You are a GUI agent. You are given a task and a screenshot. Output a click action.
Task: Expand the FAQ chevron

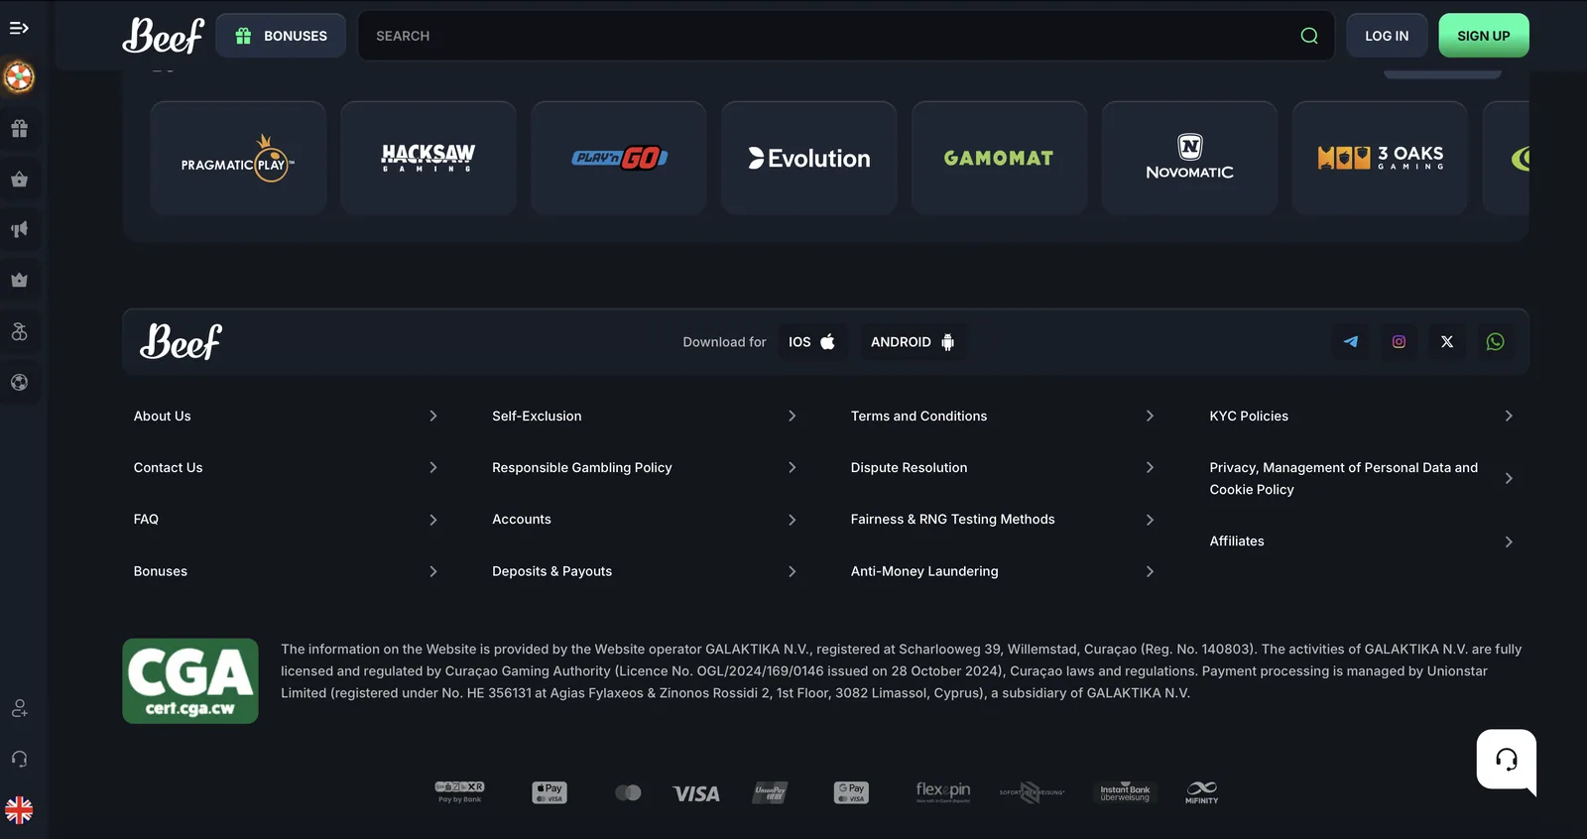coord(433,520)
